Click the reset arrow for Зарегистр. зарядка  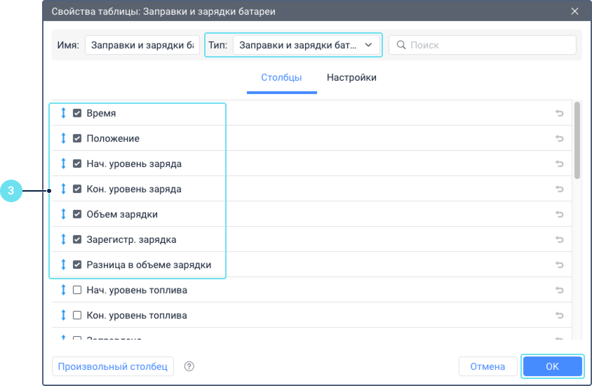point(560,239)
